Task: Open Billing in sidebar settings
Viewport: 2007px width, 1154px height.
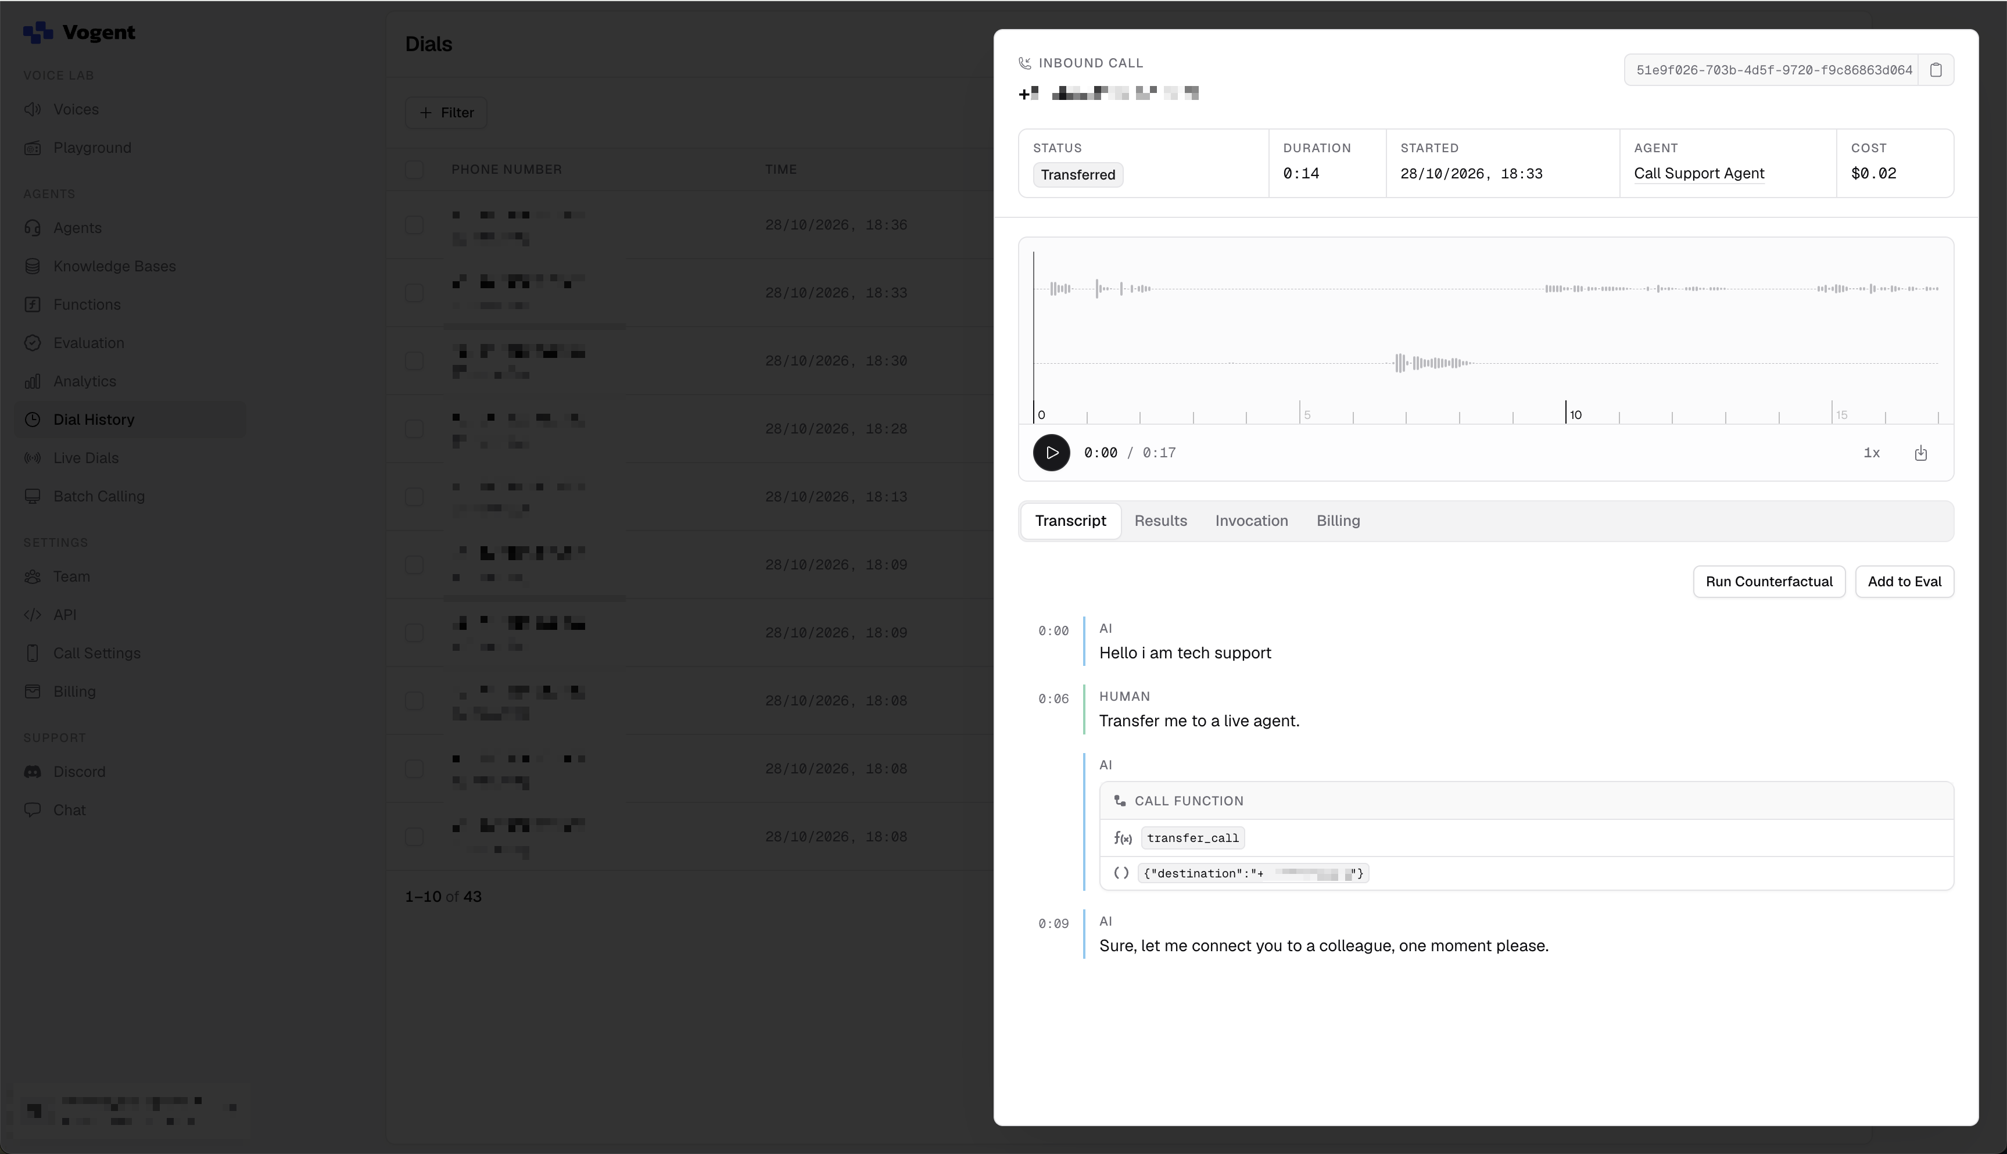Action: coord(59,691)
